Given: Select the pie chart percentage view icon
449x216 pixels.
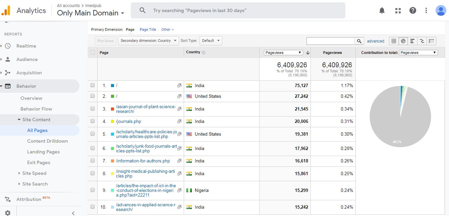Looking at the screenshot, I should [403, 41].
